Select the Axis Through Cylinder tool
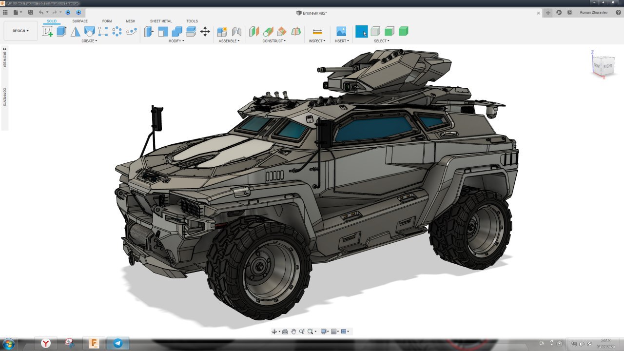 (x=268, y=32)
